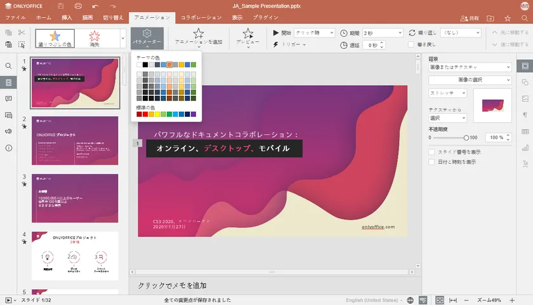Click the プレビュー animation preview icon

point(248,33)
